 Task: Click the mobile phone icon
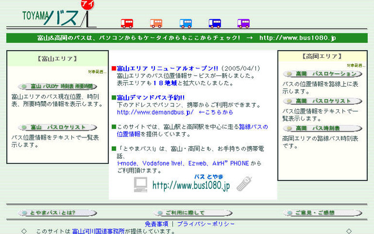pos(244,184)
